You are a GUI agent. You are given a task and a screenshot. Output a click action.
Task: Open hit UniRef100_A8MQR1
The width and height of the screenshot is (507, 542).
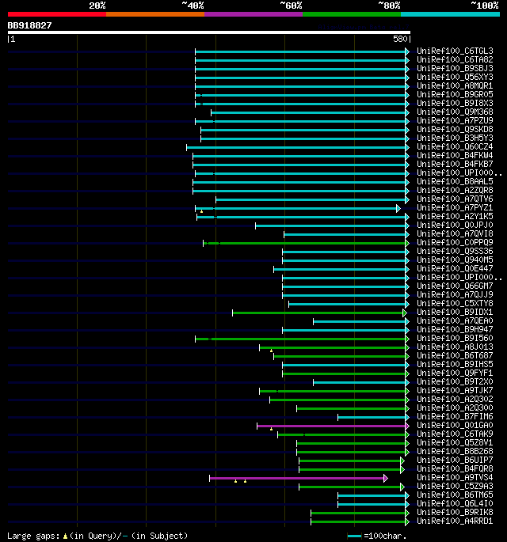point(455,85)
